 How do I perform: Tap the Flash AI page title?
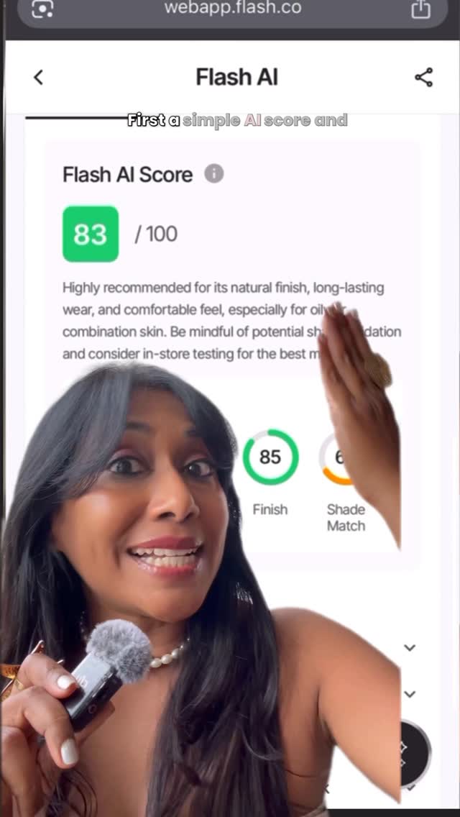pos(237,77)
